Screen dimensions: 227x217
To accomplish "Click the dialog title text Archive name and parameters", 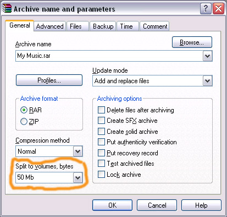I will click(64, 9).
